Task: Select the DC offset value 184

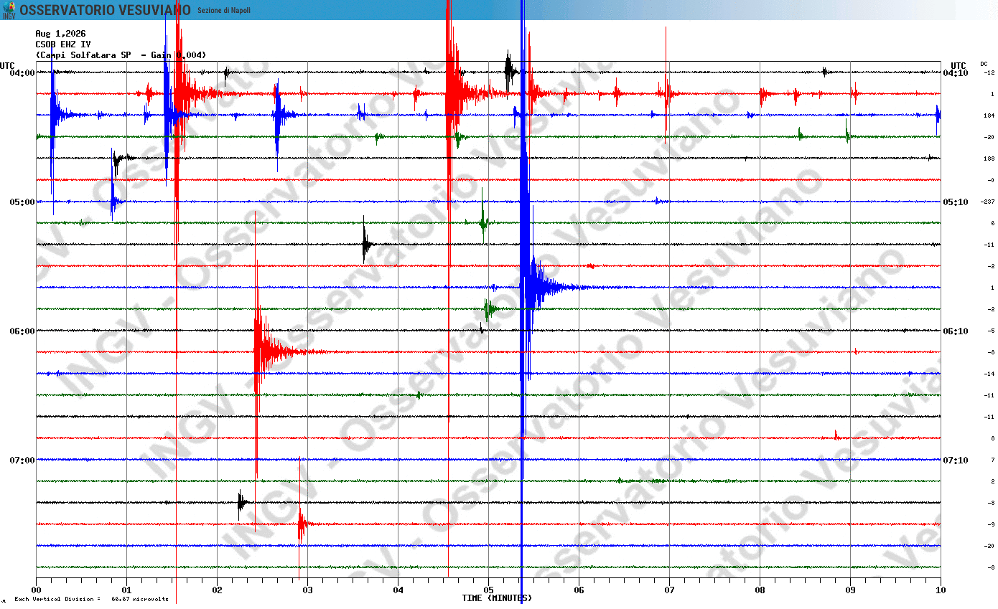Action: [x=989, y=115]
